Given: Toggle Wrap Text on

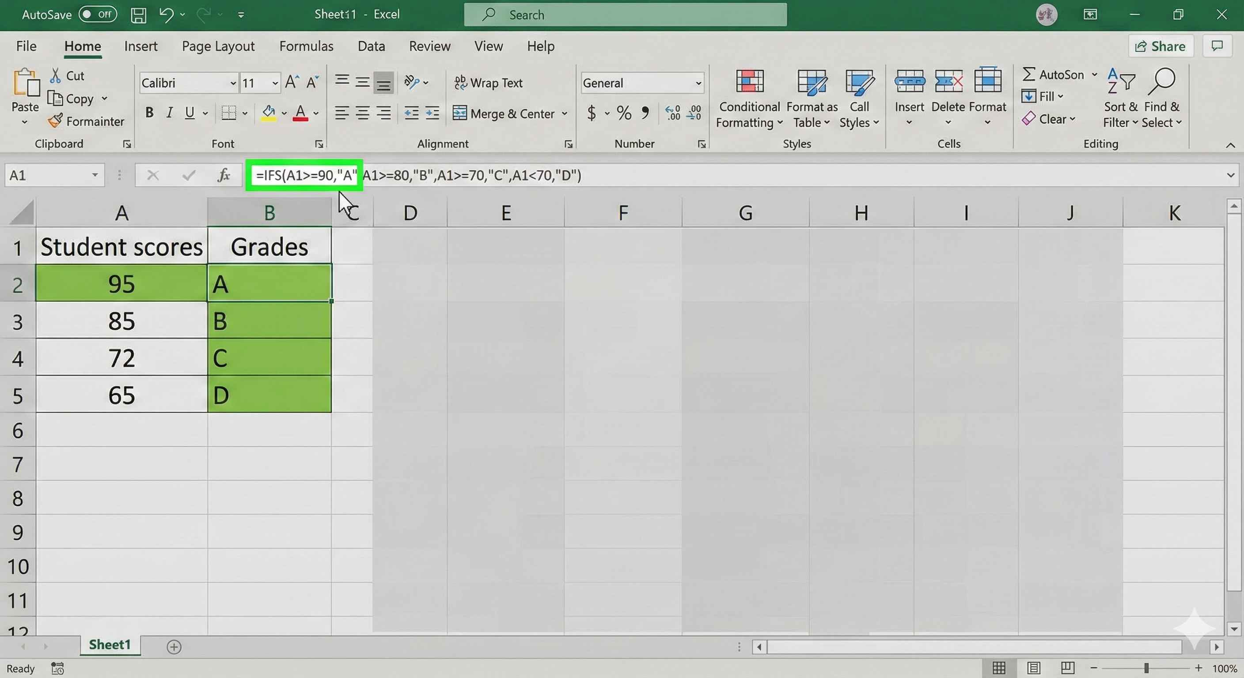Looking at the screenshot, I should click(x=488, y=83).
